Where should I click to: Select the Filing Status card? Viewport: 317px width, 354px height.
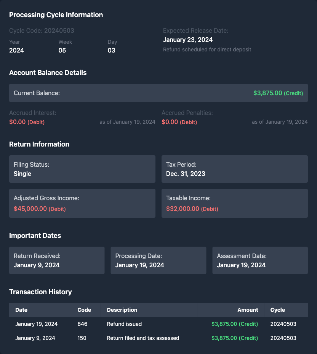click(x=82, y=169)
